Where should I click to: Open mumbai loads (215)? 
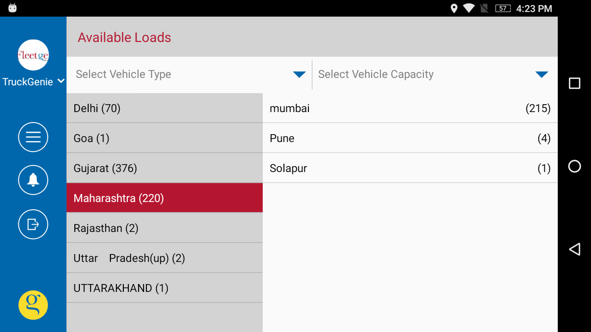coord(410,108)
